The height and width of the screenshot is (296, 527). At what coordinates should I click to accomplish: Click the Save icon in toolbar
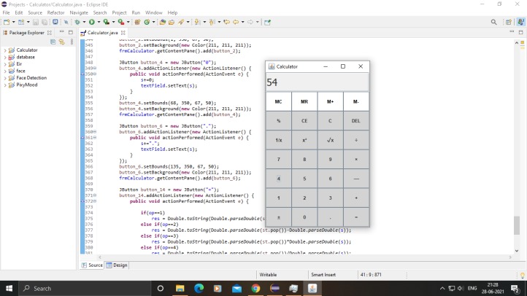pos(36,22)
